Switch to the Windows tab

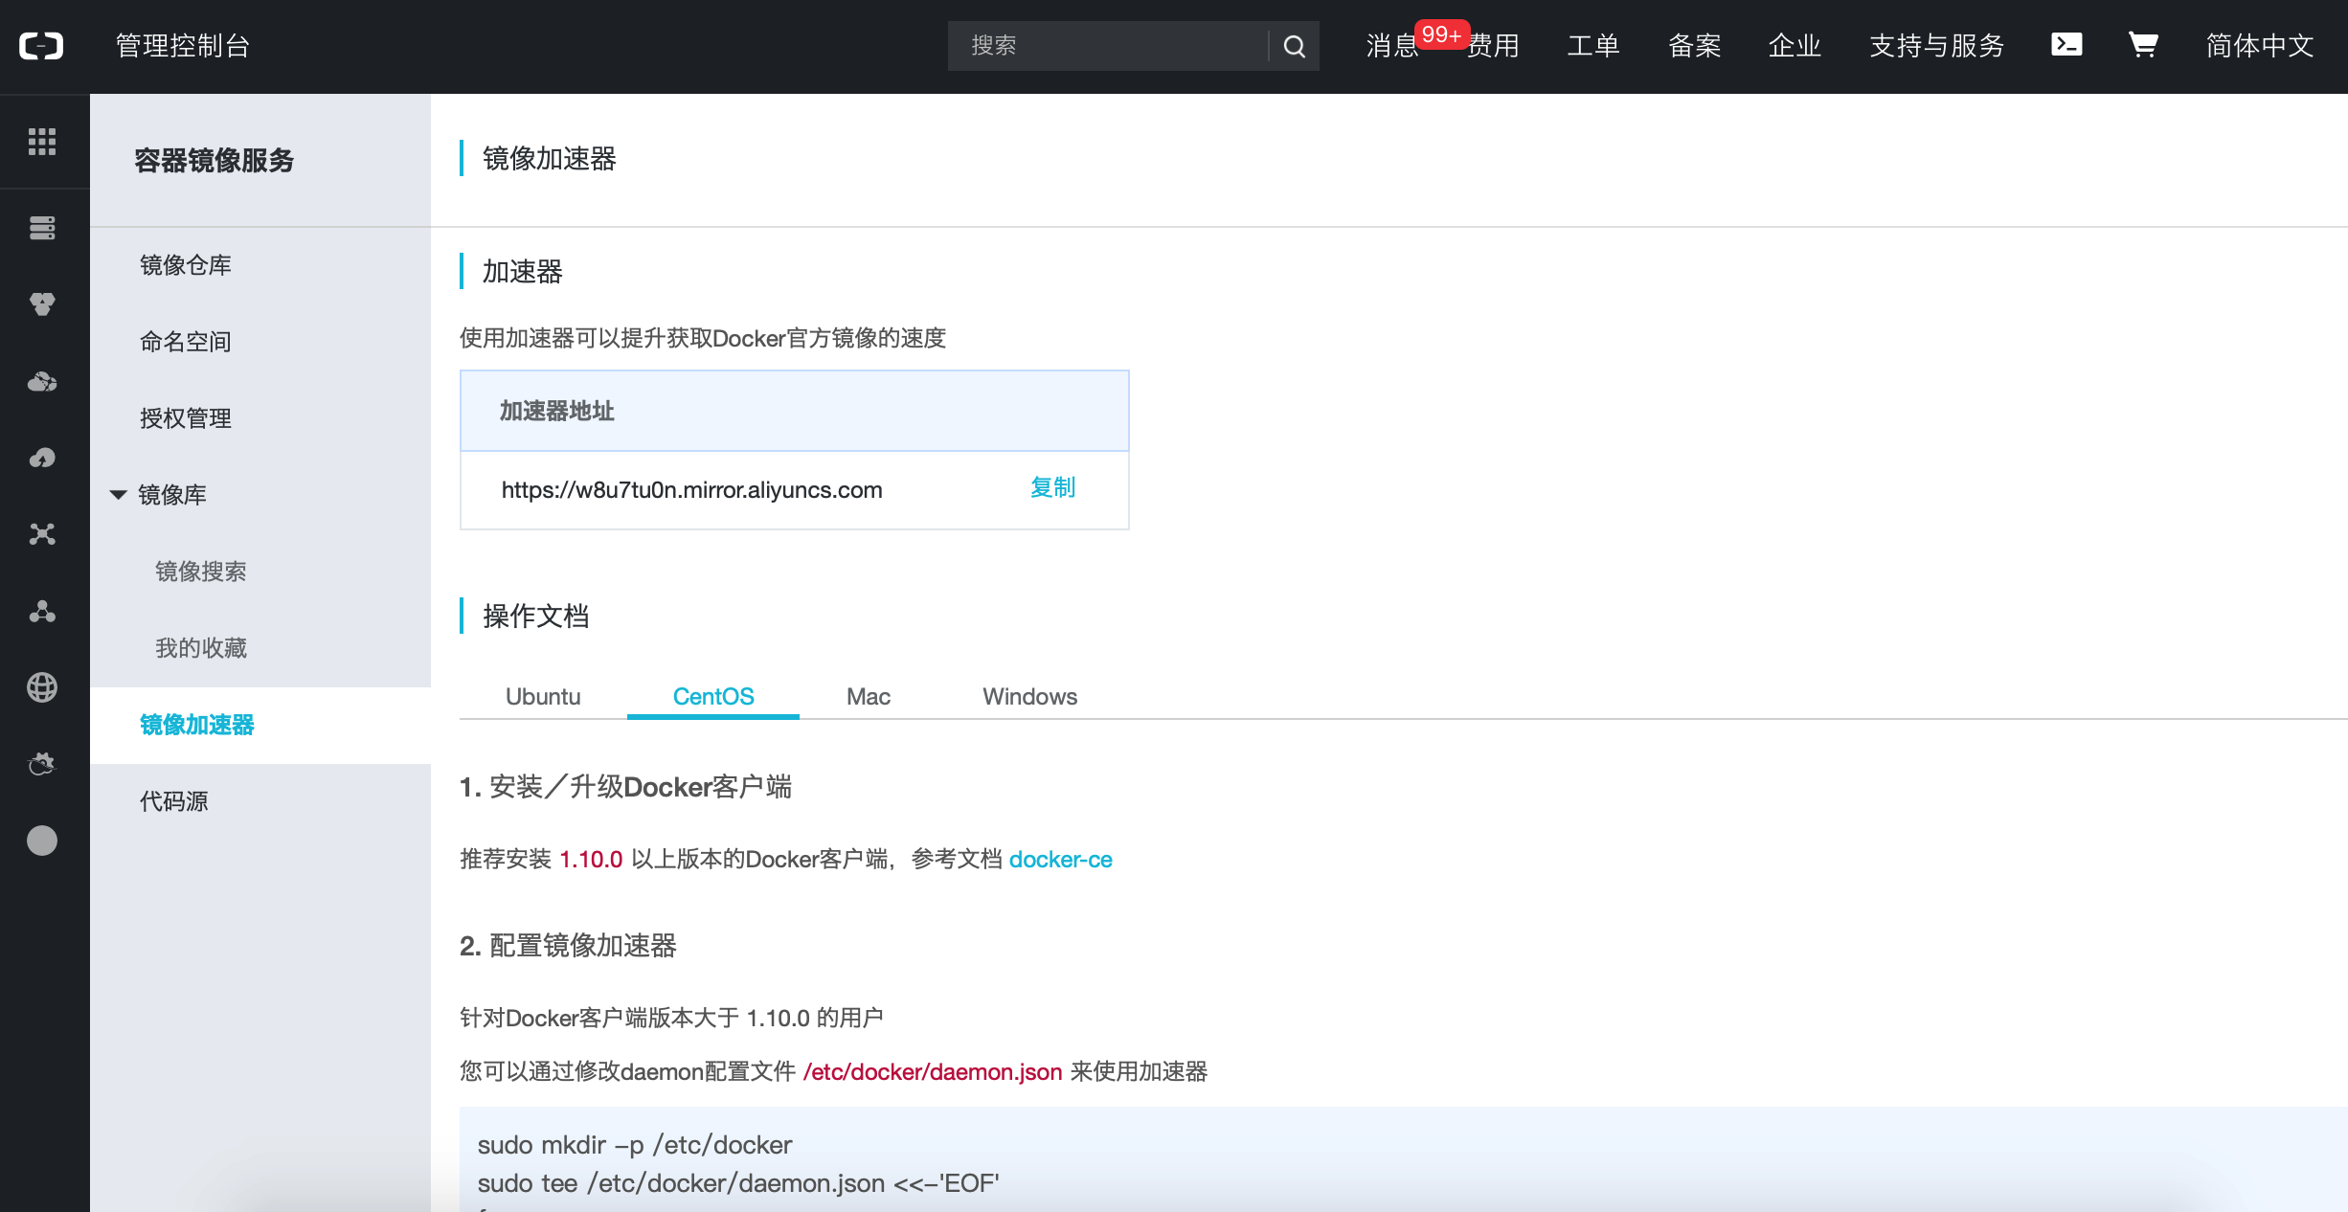tap(1029, 696)
